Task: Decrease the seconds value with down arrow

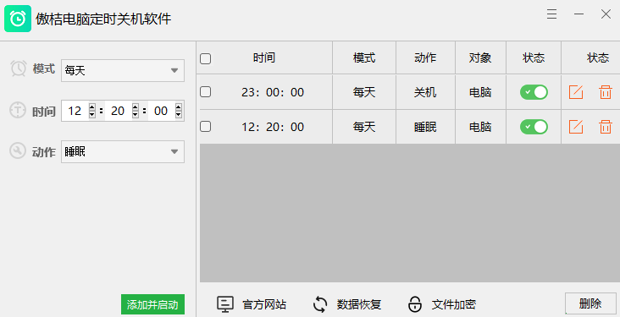Action: tap(179, 114)
